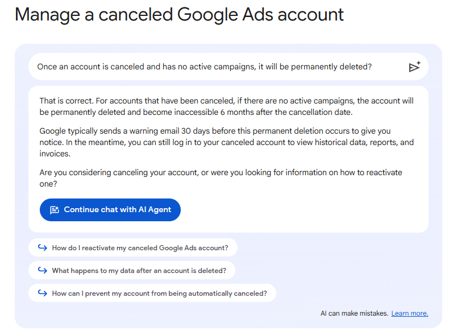Open the Learn more link
The width and height of the screenshot is (457, 335).
point(409,313)
